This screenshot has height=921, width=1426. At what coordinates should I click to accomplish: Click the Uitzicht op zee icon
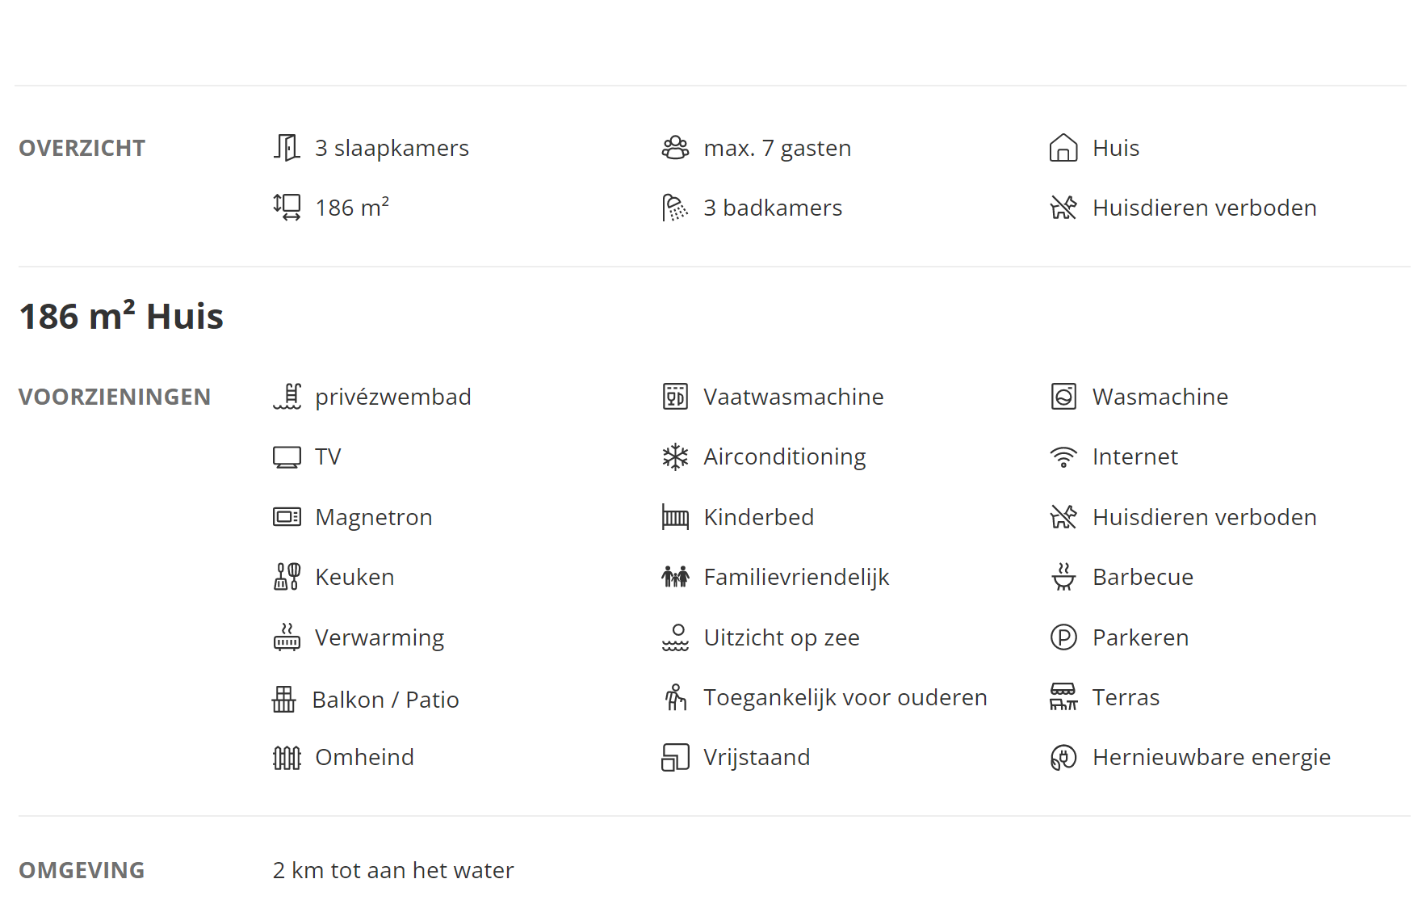tap(675, 637)
